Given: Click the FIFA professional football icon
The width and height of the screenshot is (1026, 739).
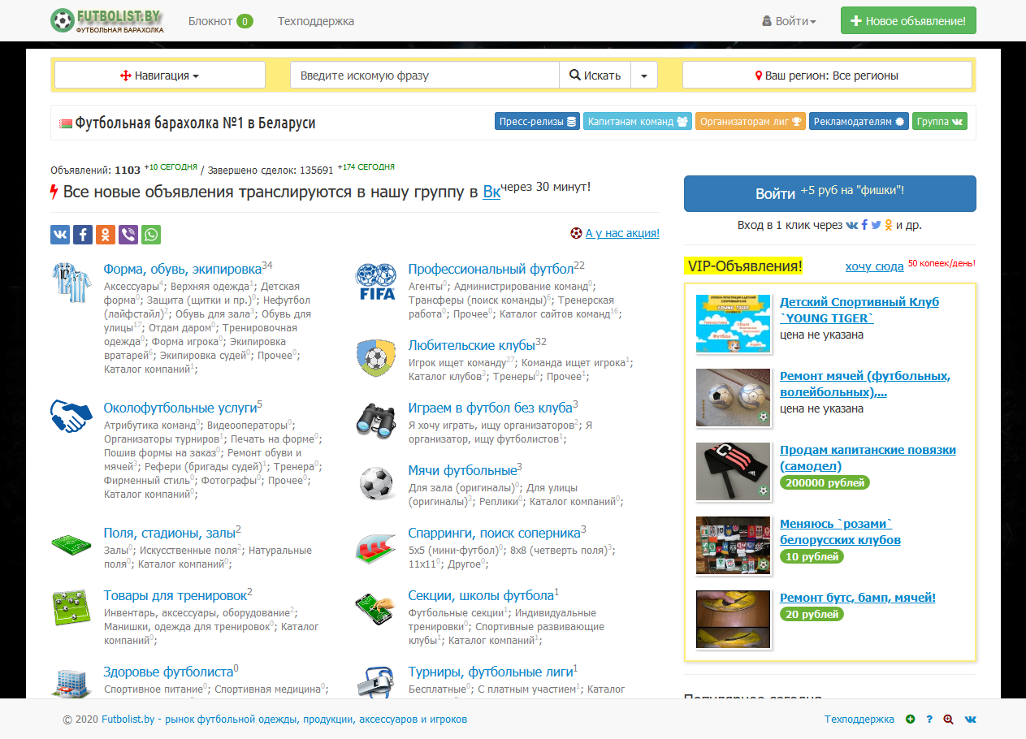Looking at the screenshot, I should coord(375,282).
